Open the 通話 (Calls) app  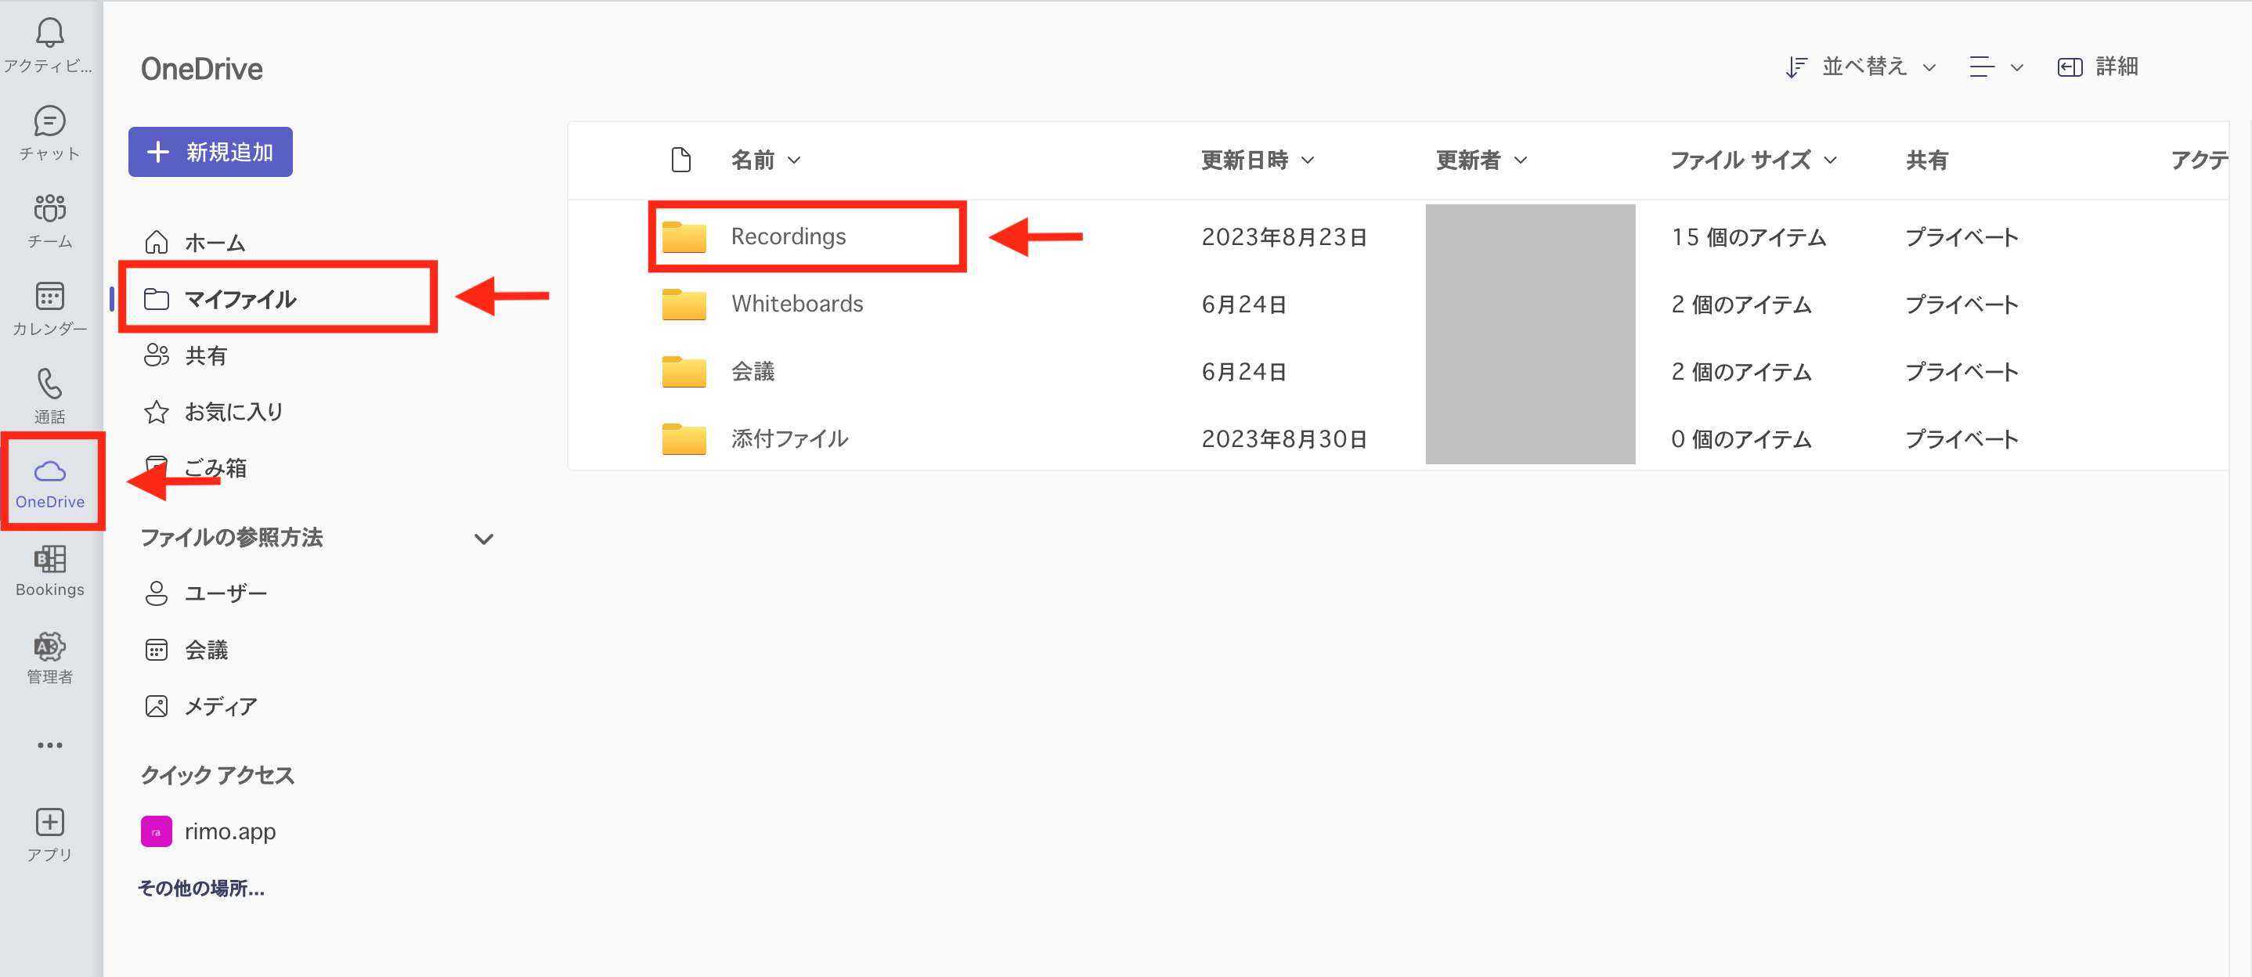click(50, 395)
